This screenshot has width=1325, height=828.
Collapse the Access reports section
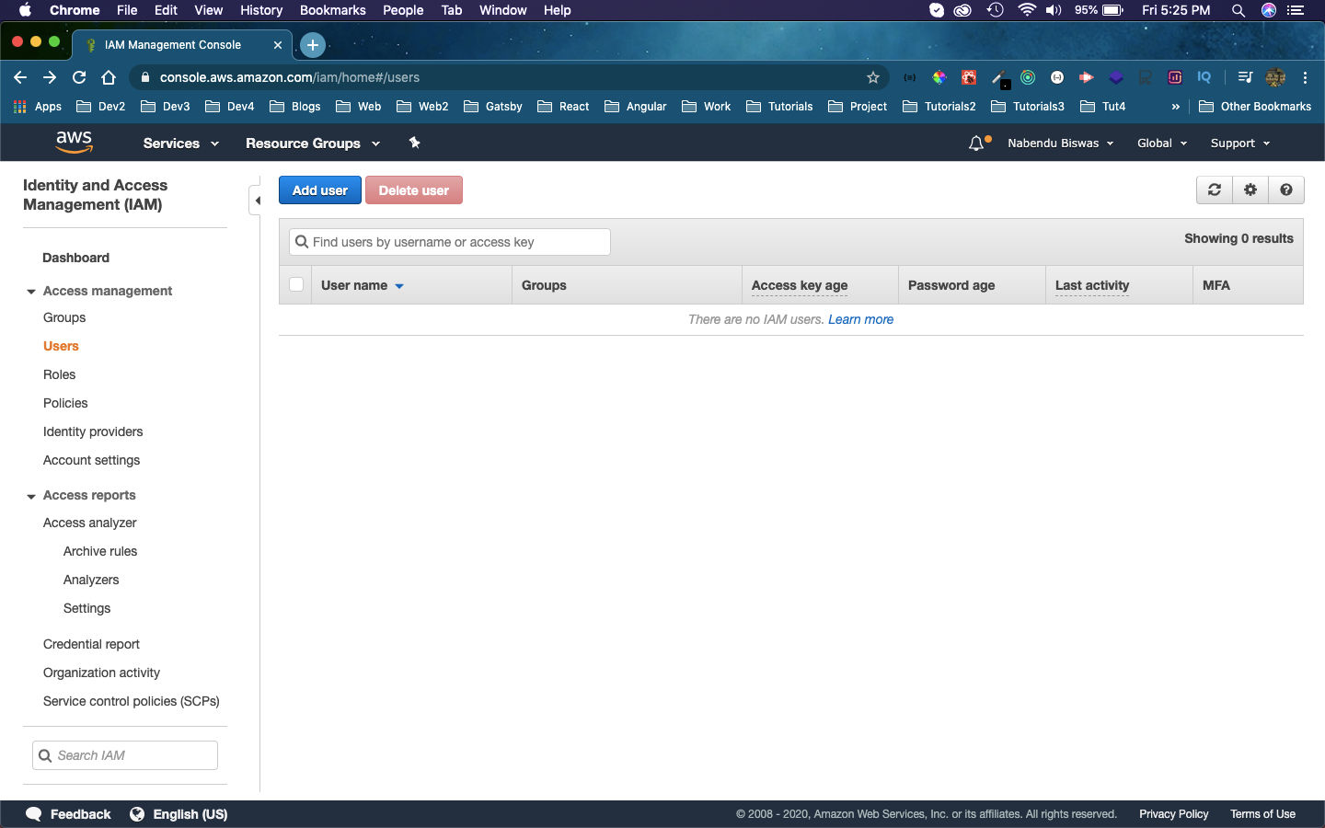pyautogui.click(x=31, y=496)
